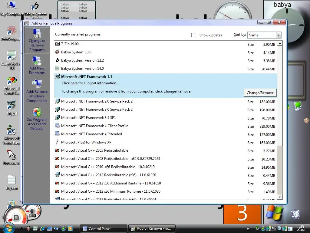Image resolution: width=310 pixels, height=233 pixels.
Task: Open Babya System '06 desktop shortcut
Action: tap(11, 60)
